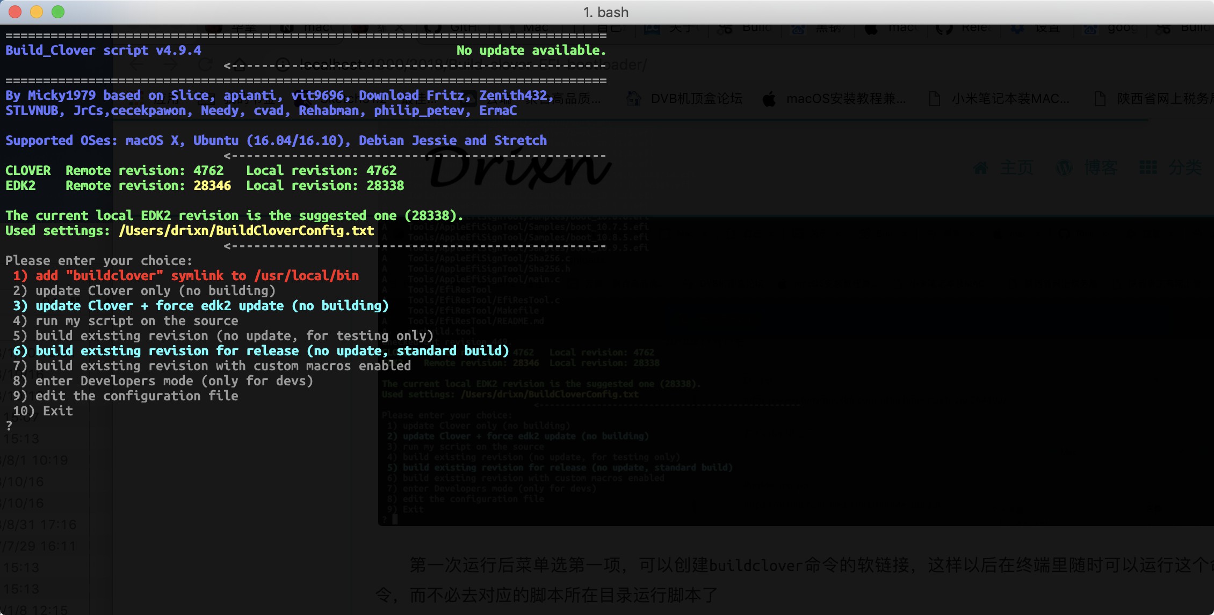Click CLOVER remote revision 4762 value
Screen dimensions: 1214x615
click(208, 170)
